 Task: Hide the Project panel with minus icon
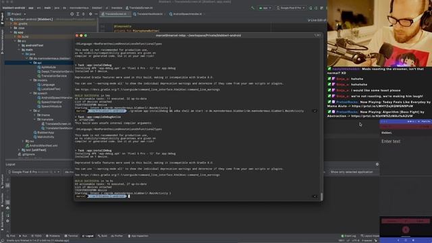pos(96,13)
